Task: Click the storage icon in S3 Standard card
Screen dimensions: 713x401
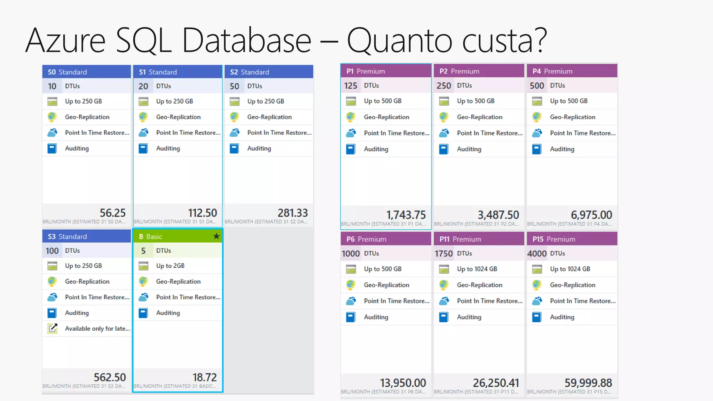Action: point(52,266)
